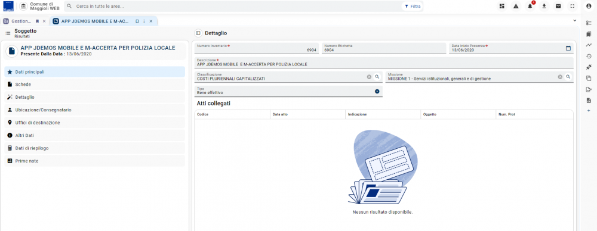Open the Tipo dropdown arrow
The width and height of the screenshot is (597, 231).
[x=377, y=91]
